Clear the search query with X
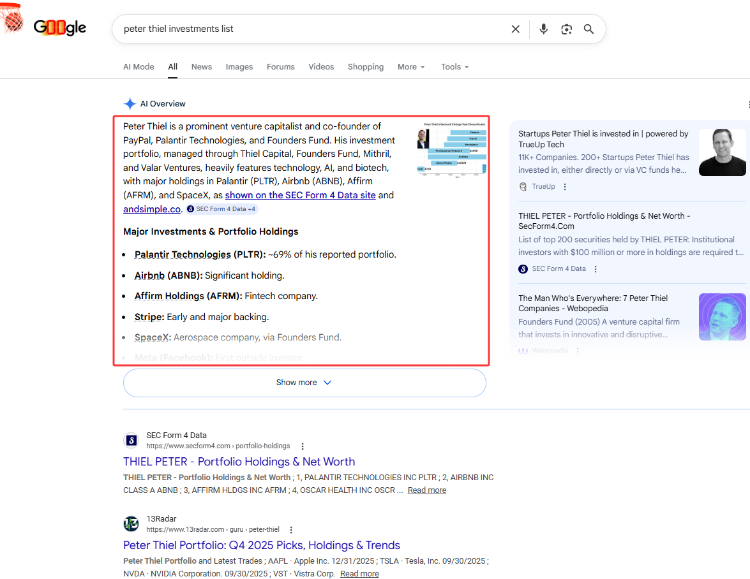 (x=515, y=29)
